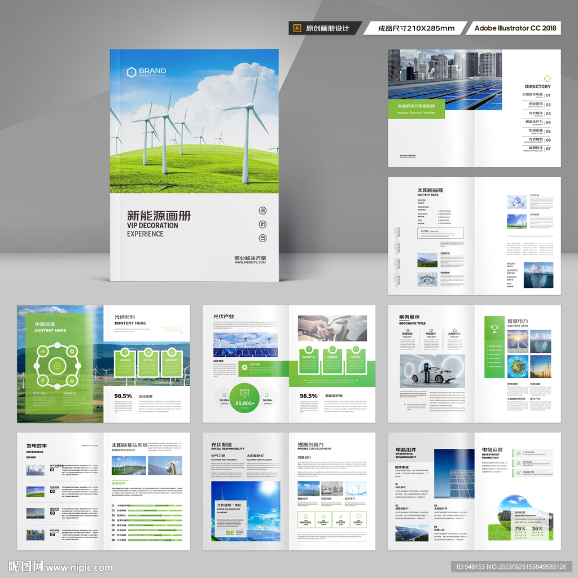
Task: Click 98.5% beside 新能源环保
Action: point(309,396)
